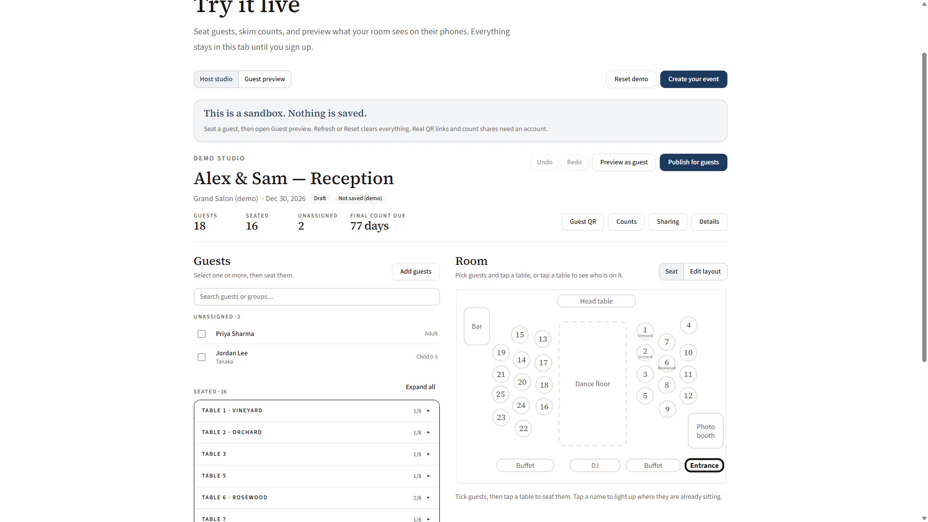Open event Details
928x522 pixels.
[x=709, y=222]
